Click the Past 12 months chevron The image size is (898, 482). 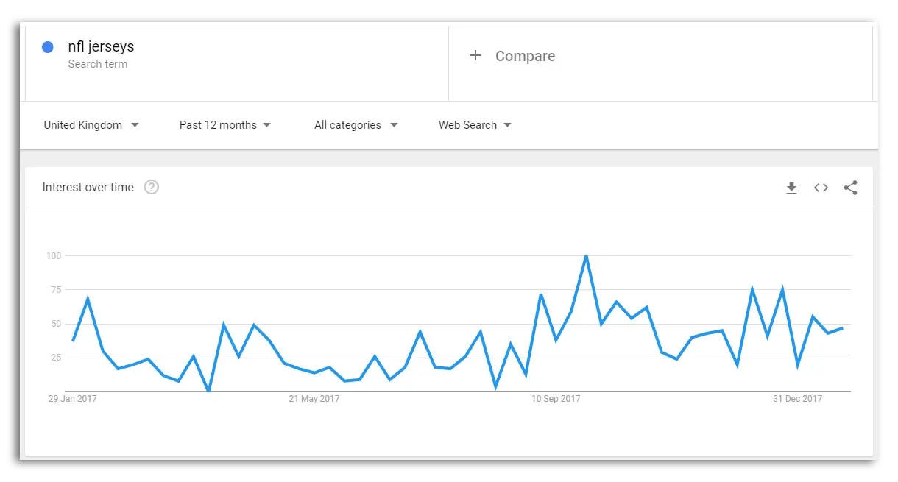[266, 125]
